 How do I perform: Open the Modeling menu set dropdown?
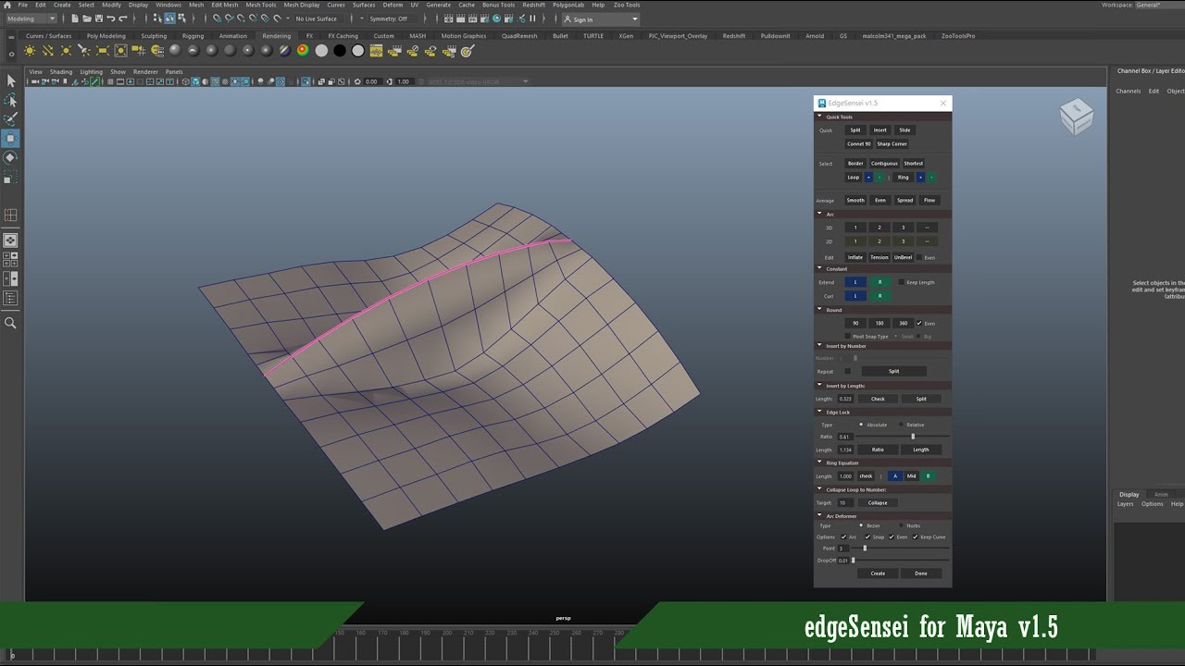pos(30,18)
